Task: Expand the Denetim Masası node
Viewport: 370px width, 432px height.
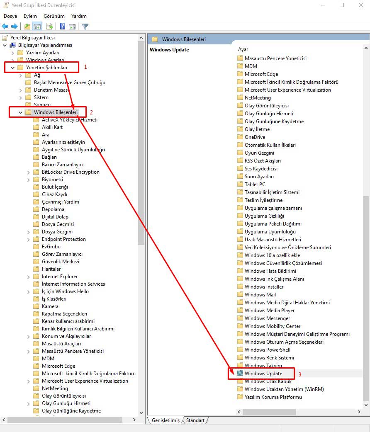Action: (x=21, y=90)
